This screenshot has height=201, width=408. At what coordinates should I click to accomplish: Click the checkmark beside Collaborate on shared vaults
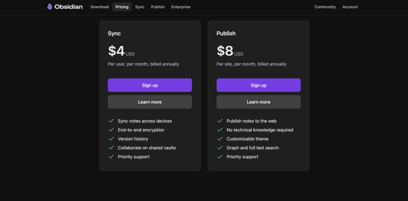coord(112,148)
